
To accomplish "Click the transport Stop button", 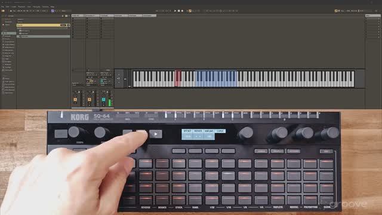I will [x=178, y=11].
